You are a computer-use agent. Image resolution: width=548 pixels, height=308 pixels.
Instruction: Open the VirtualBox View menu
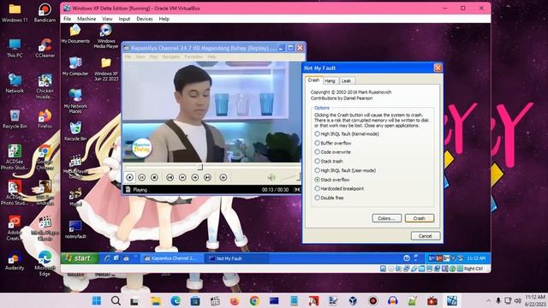pyautogui.click(x=107, y=19)
